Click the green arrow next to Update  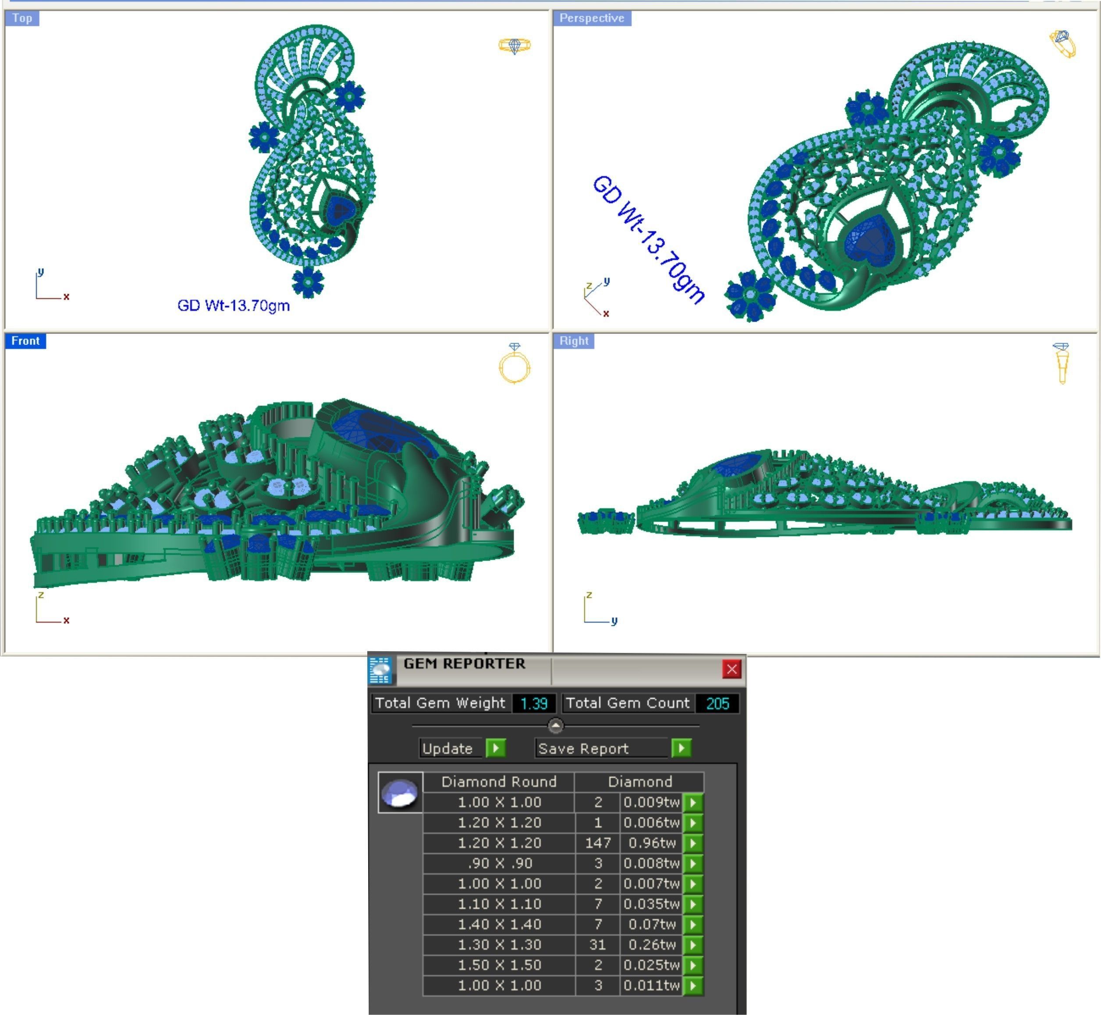(496, 748)
